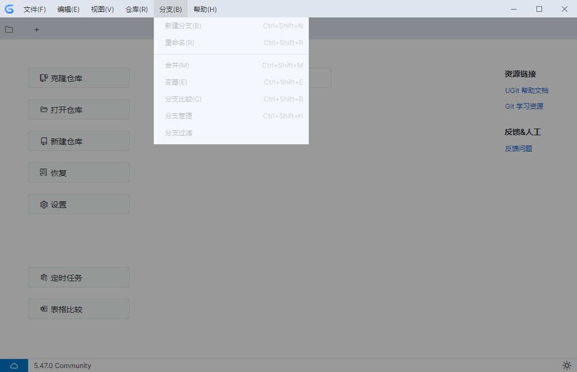Open the 仓库(R) menu
Screen dimensions: 577x372
[x=136, y=9]
